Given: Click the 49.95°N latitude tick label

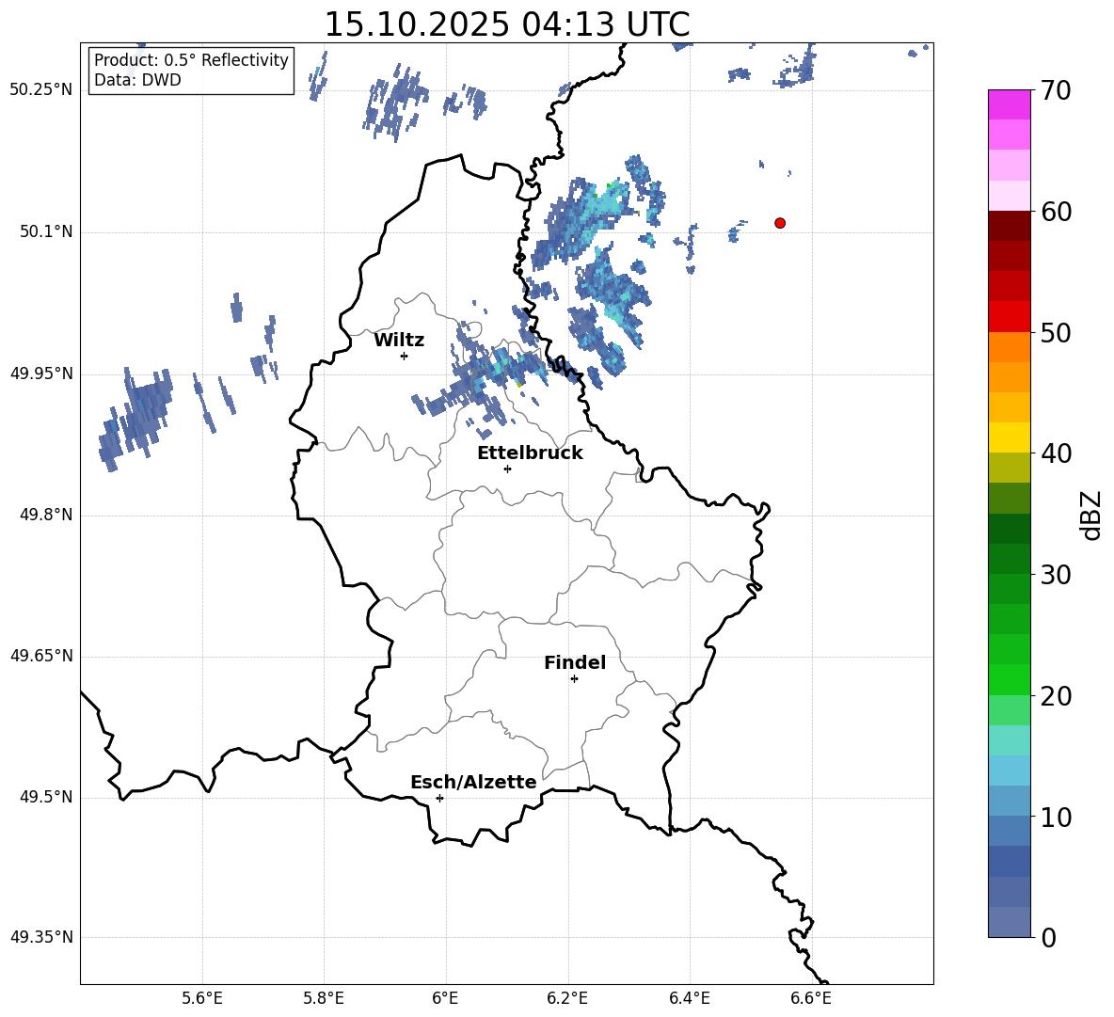Looking at the screenshot, I should coord(41,373).
